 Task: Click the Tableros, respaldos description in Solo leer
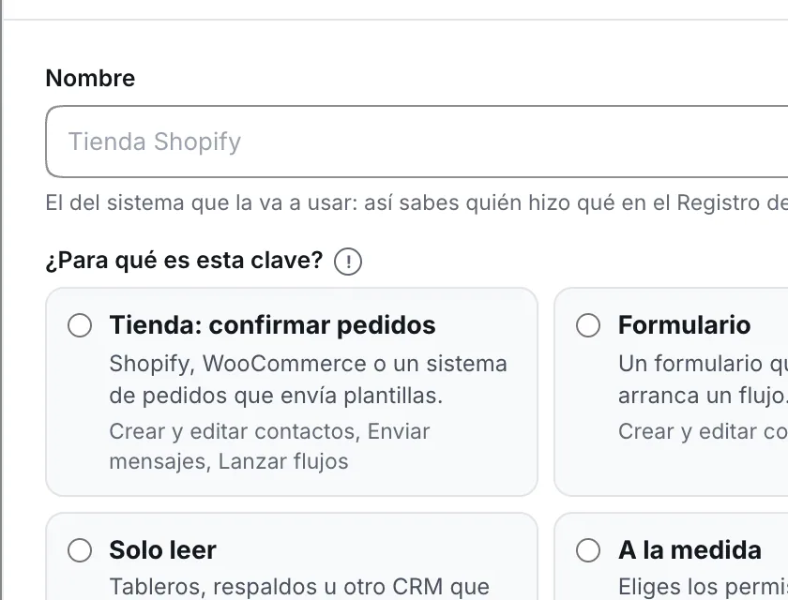point(299,587)
